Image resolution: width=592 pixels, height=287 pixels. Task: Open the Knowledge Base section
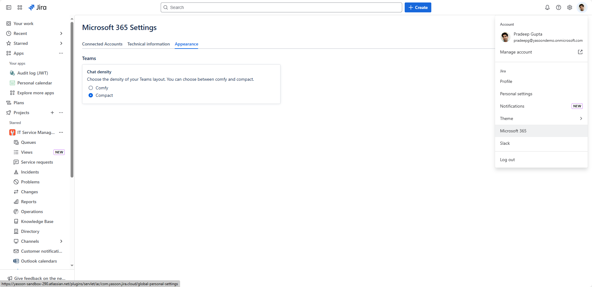coord(37,221)
